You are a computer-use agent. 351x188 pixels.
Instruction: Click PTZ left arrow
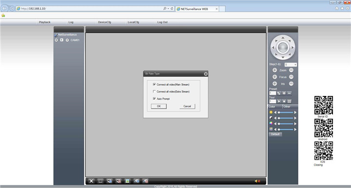273,47
